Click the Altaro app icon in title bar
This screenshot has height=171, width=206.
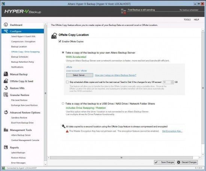click(3, 4)
